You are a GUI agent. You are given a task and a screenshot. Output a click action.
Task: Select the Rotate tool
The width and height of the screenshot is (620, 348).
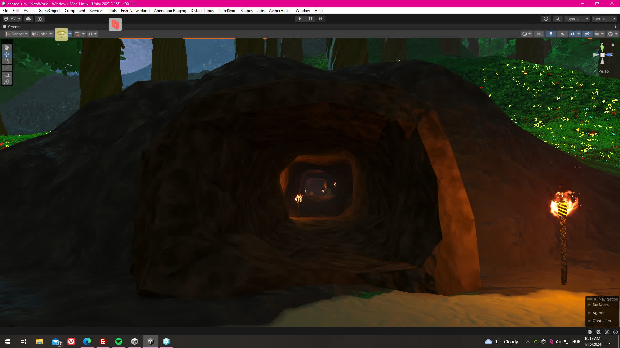click(x=7, y=61)
